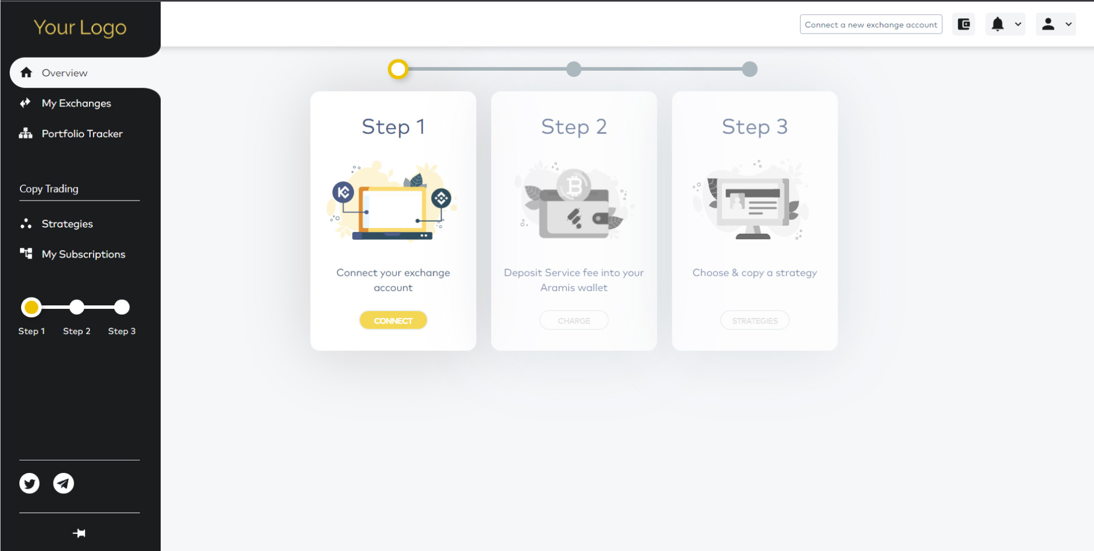
Task: Click the Binance logo on Step 1 illustration
Action: pyautogui.click(x=441, y=198)
